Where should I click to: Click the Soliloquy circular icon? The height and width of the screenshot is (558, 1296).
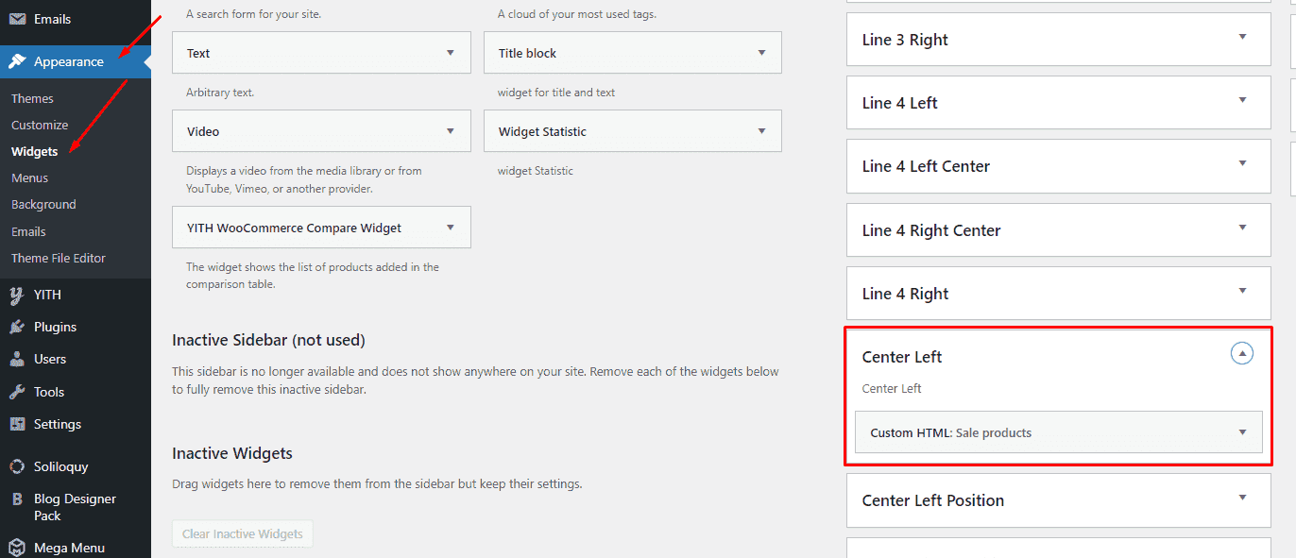(17, 466)
